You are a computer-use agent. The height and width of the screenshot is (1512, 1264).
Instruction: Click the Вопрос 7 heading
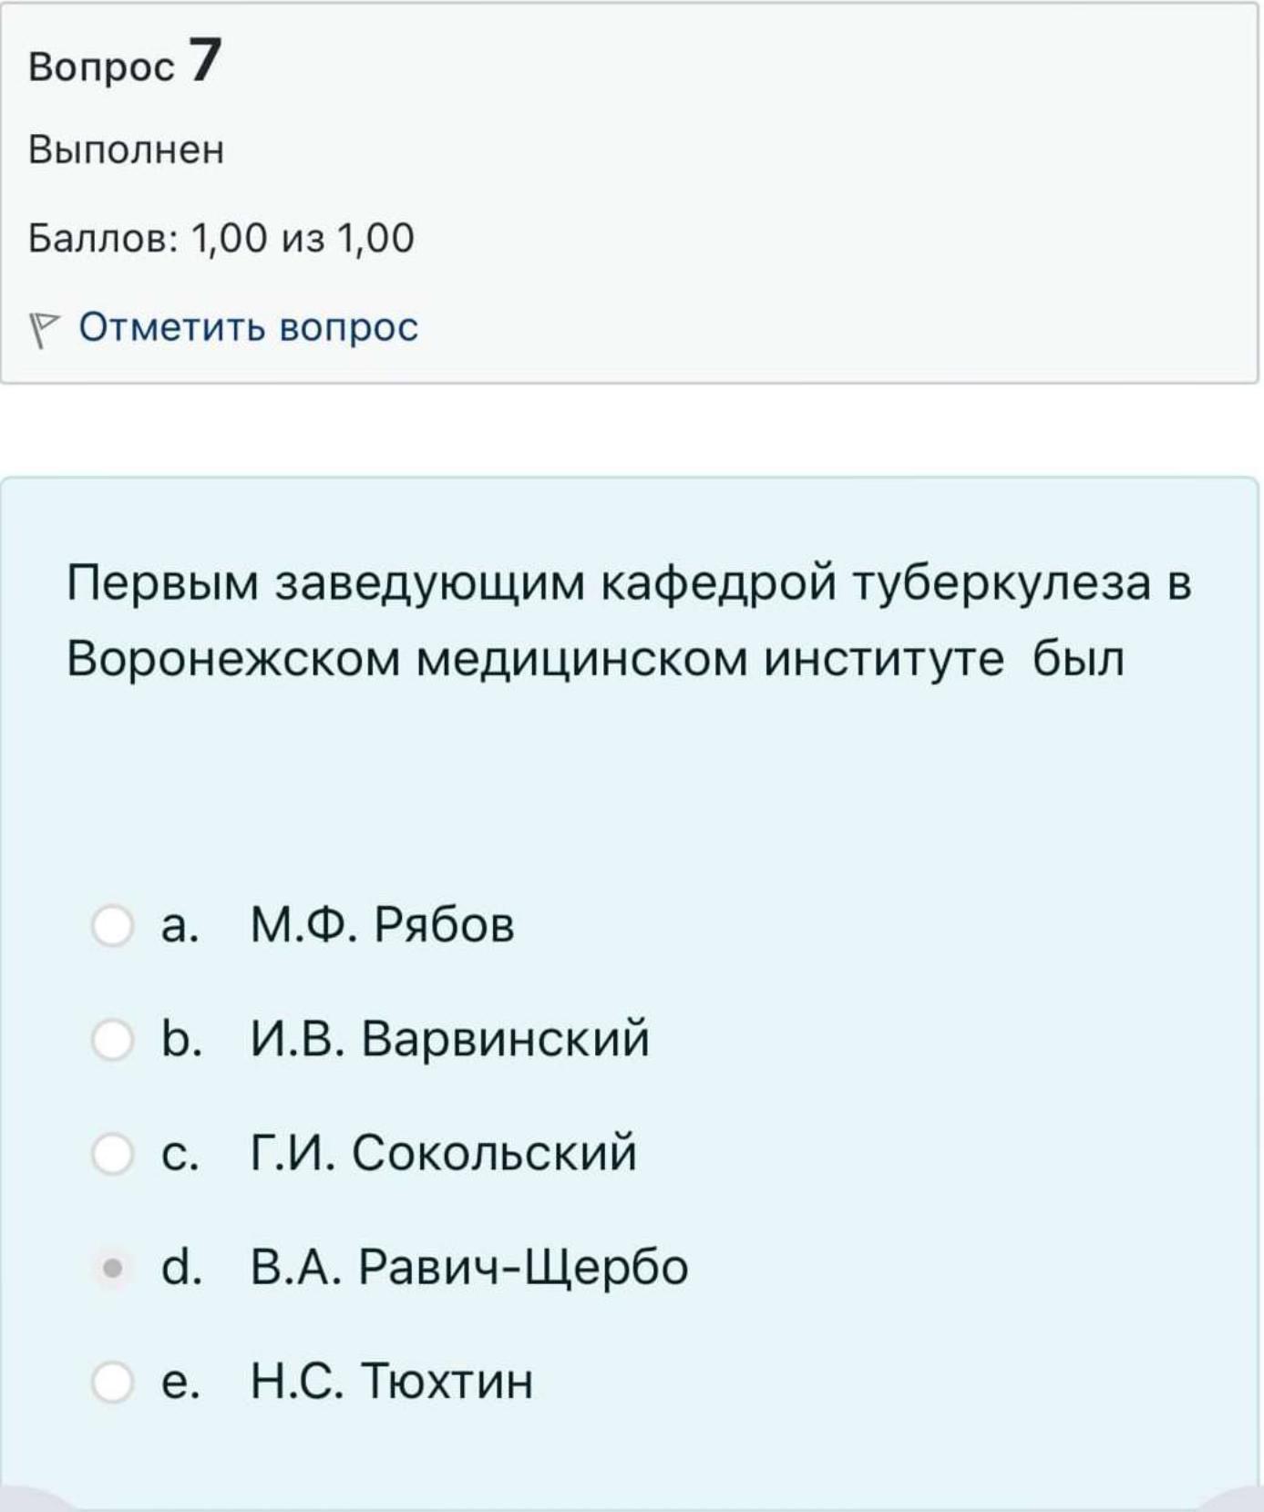coord(126,62)
